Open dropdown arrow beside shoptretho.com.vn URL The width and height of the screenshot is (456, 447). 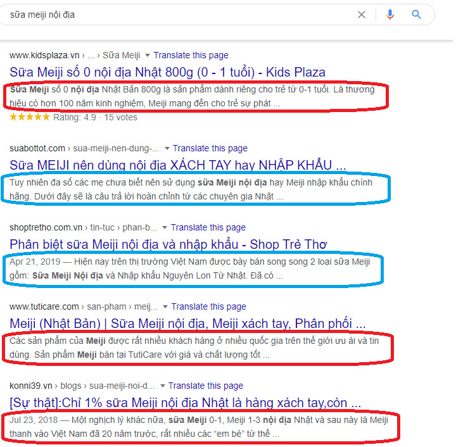click(165, 227)
